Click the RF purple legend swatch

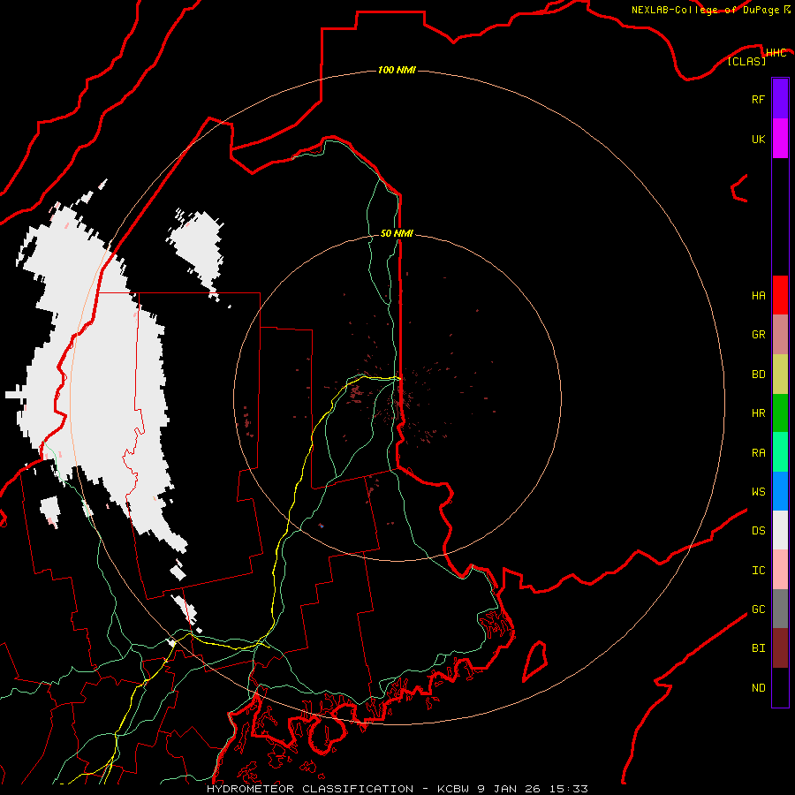(x=780, y=99)
